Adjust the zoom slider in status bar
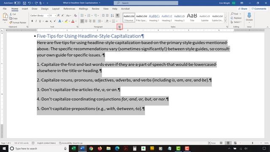Viewport: 270px width, 152px height. pyautogui.click(x=252, y=143)
